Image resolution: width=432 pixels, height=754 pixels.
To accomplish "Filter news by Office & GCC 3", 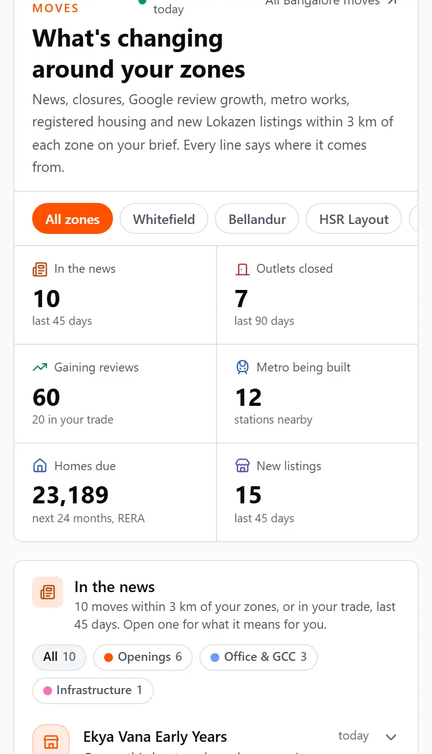I will pos(258,657).
